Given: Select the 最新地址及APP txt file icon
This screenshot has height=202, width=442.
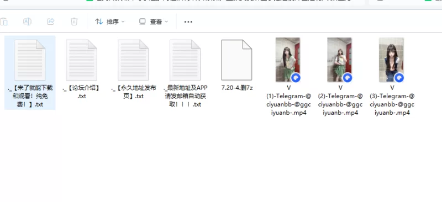Looking at the screenshot, I should coord(185,60).
